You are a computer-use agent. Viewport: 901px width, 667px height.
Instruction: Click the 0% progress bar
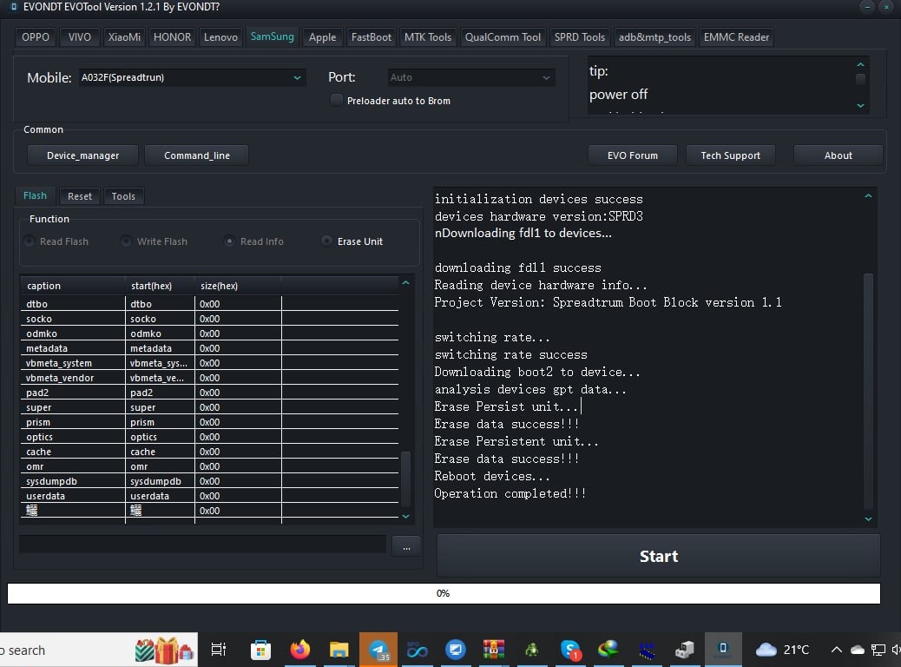click(444, 593)
